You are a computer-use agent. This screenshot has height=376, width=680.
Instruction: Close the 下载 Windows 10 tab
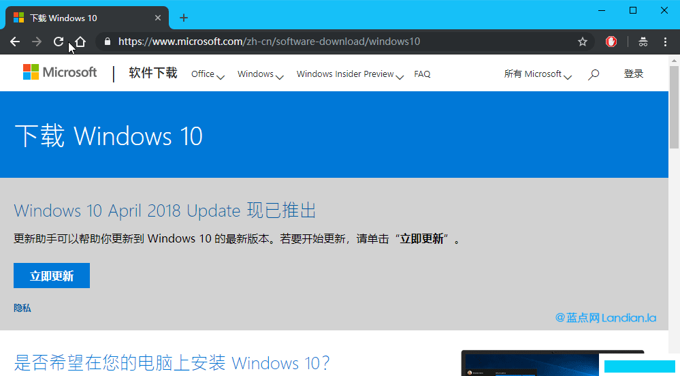(x=158, y=18)
